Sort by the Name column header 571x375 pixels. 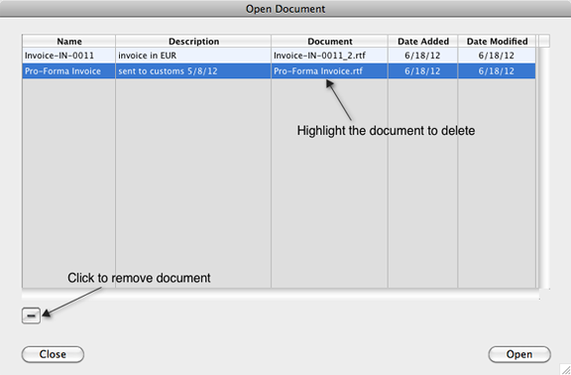tap(68, 42)
